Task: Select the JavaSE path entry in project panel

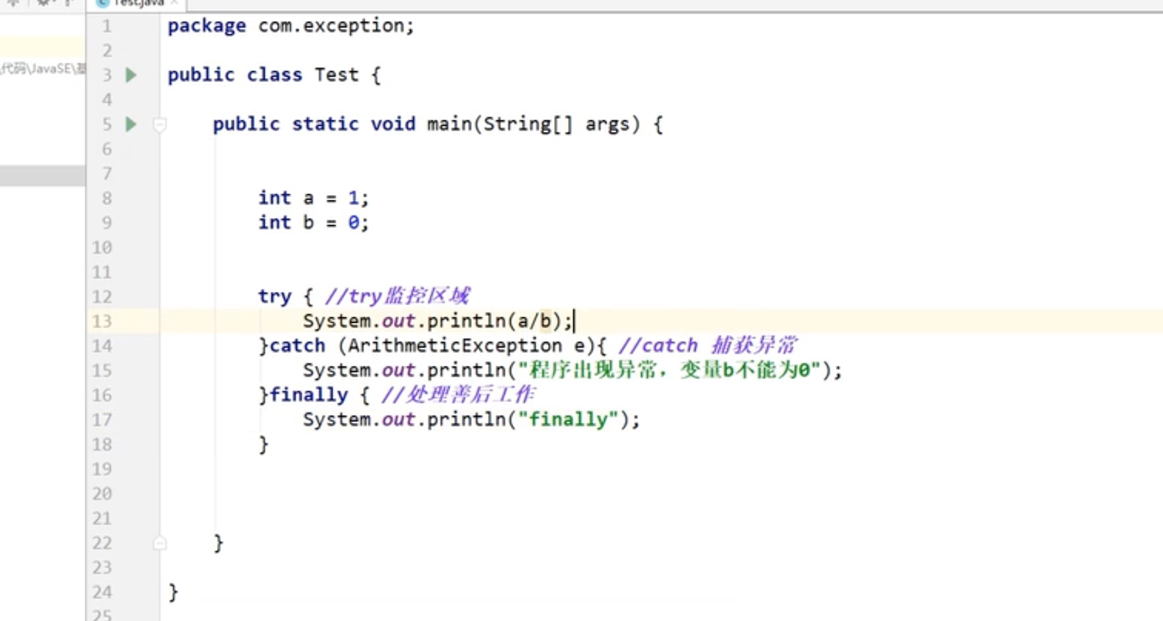Action: (42, 68)
